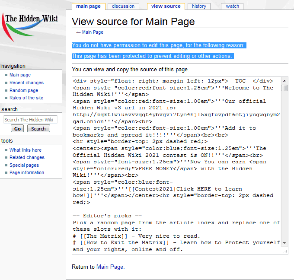Open Special pages link
The image size is (294, 280).
pyautogui.click(x=24, y=165)
